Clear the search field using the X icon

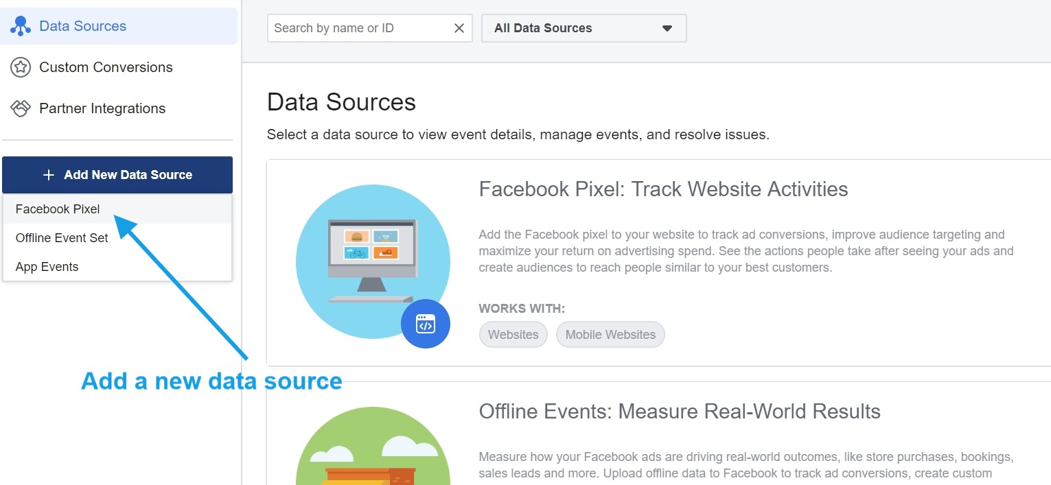click(x=459, y=28)
